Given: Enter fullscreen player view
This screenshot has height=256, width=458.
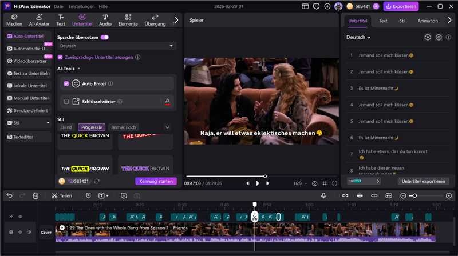Looking at the screenshot, I should click(x=335, y=183).
